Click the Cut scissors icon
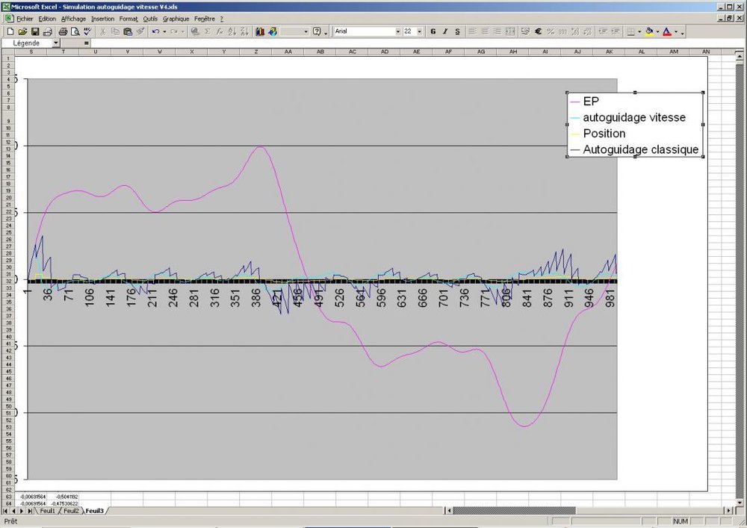 pos(102,31)
